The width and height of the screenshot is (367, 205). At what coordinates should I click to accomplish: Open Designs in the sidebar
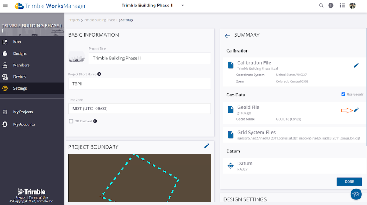tap(20, 53)
